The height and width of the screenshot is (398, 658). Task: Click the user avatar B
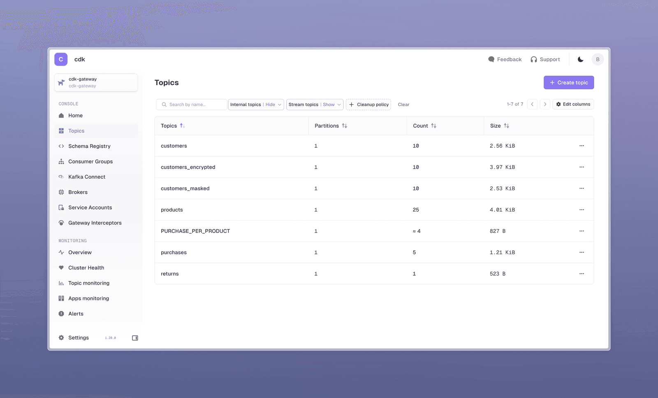598,60
